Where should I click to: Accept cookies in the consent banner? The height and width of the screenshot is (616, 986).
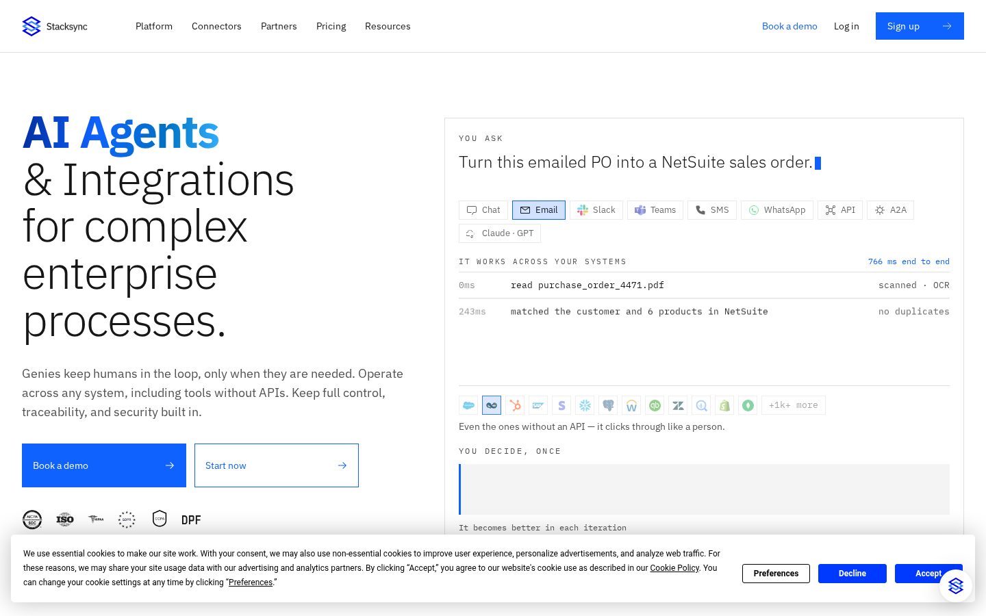point(928,574)
